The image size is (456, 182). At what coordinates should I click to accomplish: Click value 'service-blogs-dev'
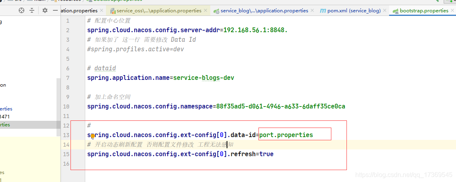[204, 78]
